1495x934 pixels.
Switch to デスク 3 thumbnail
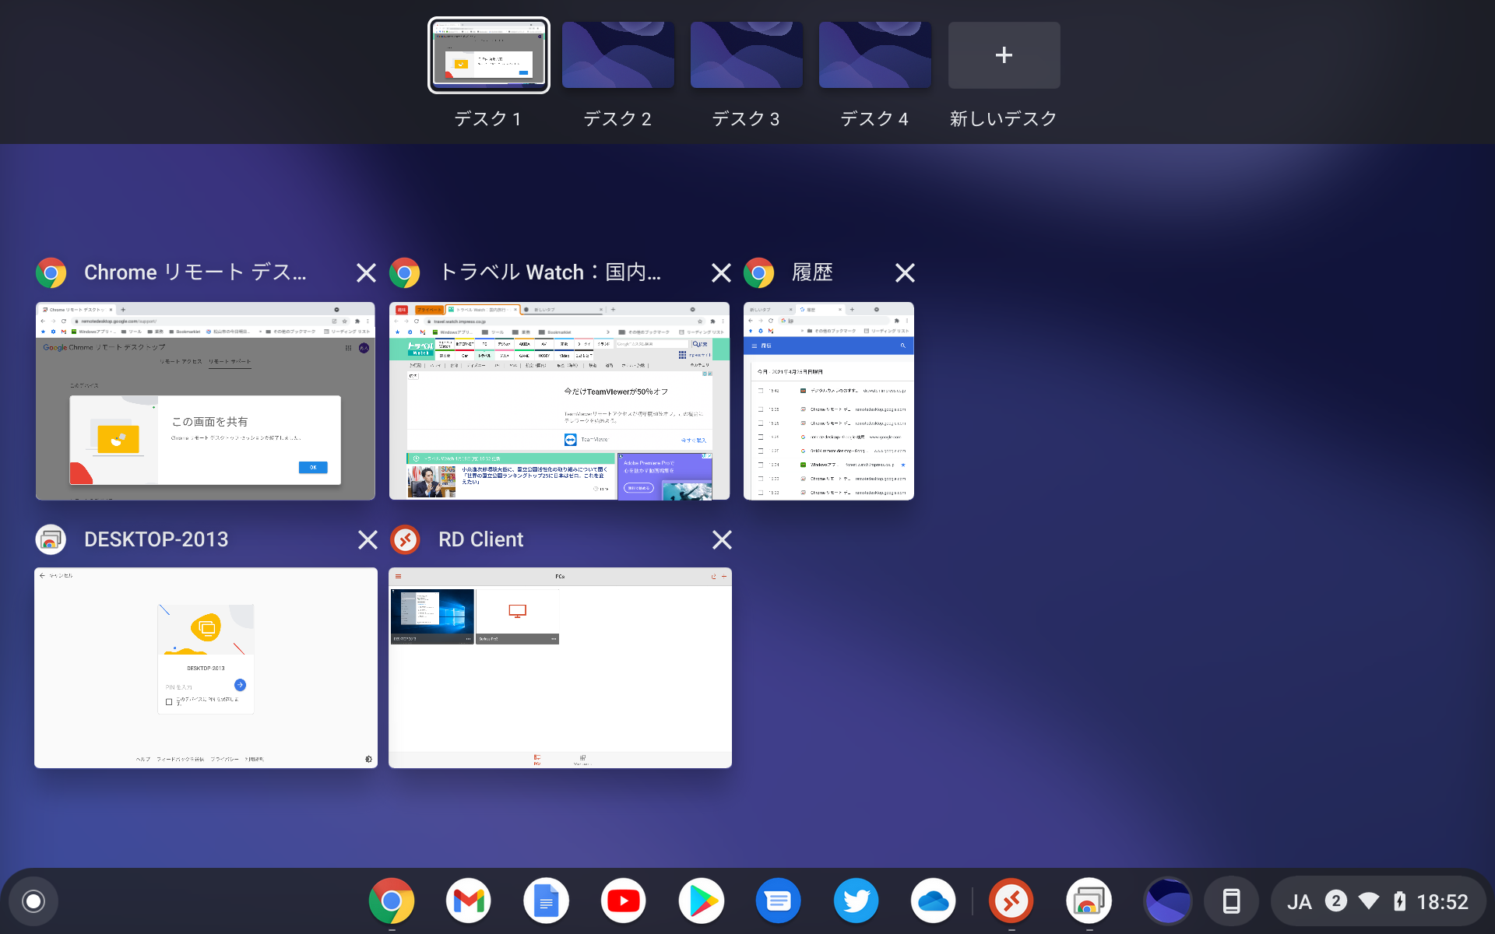746,55
